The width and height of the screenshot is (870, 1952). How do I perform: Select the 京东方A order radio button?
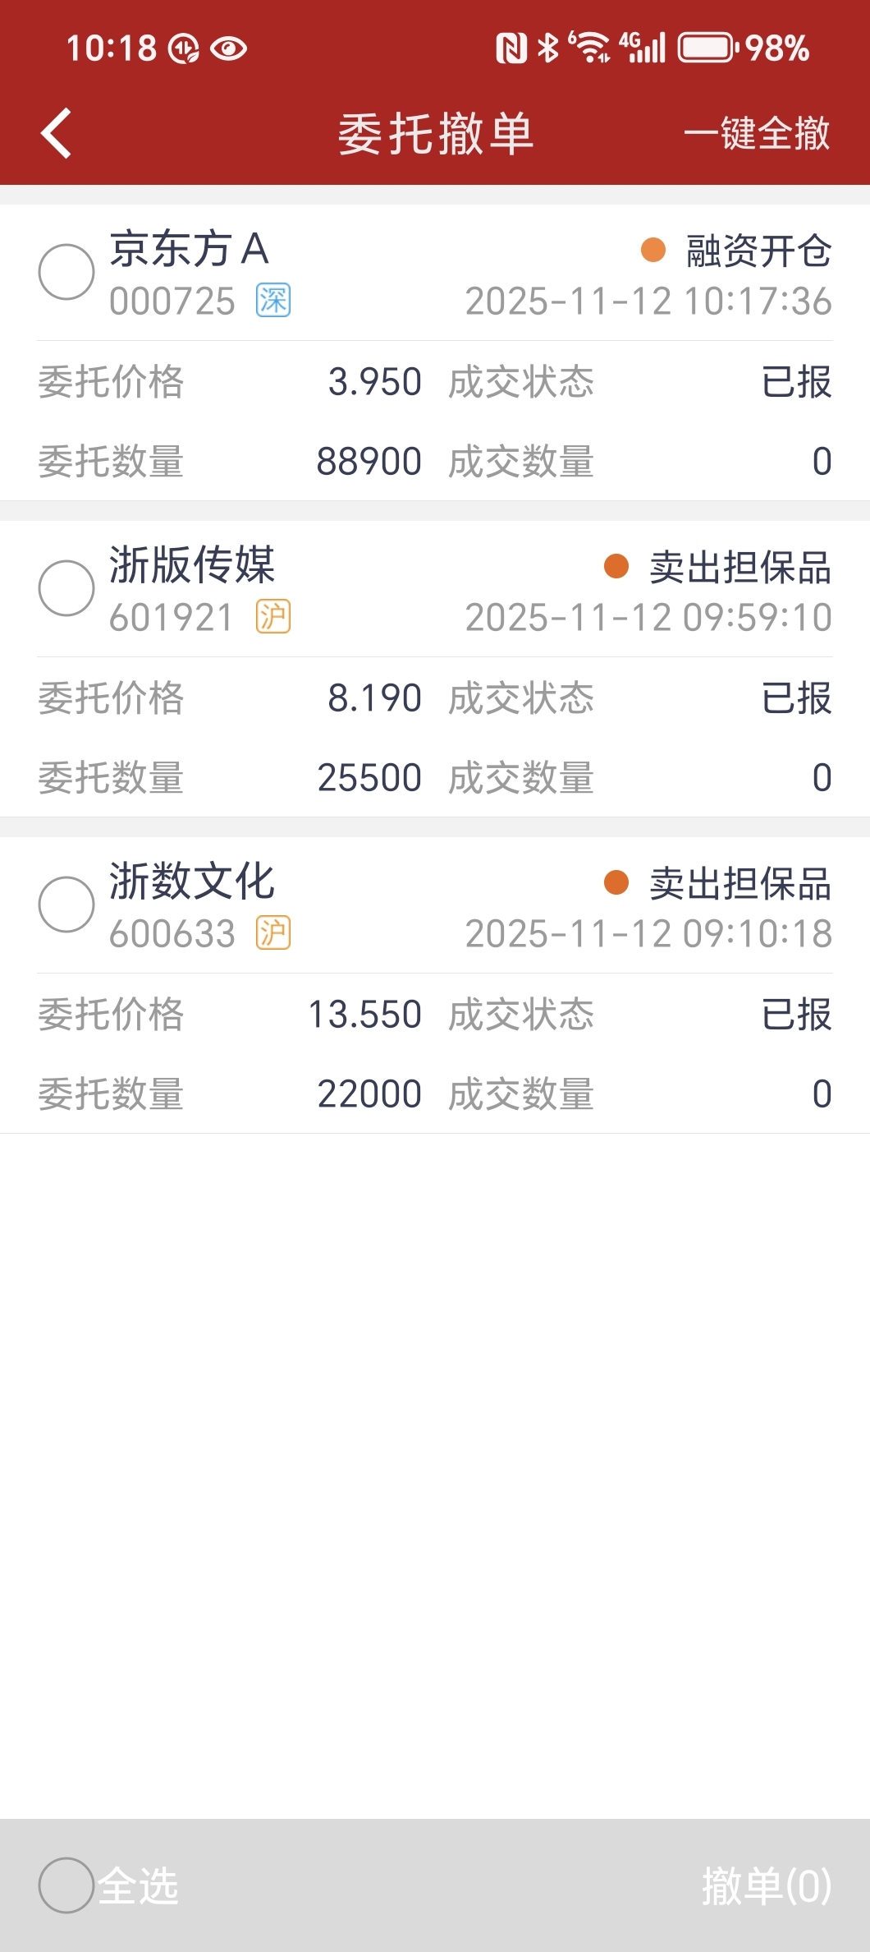pos(66,272)
